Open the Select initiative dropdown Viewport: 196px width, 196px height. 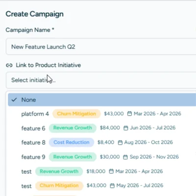pos(101,80)
